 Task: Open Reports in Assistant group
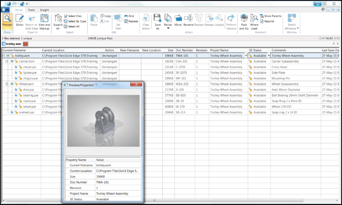[267, 21]
